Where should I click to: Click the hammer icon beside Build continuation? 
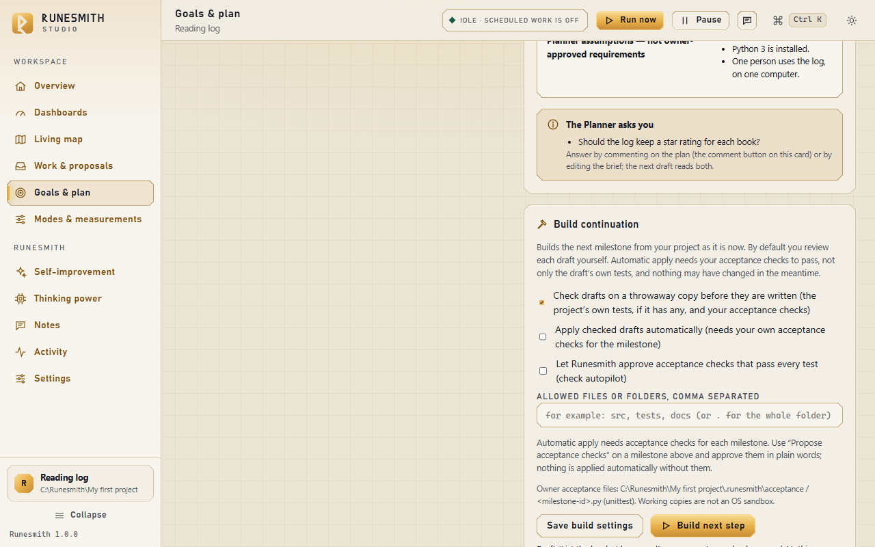(542, 224)
